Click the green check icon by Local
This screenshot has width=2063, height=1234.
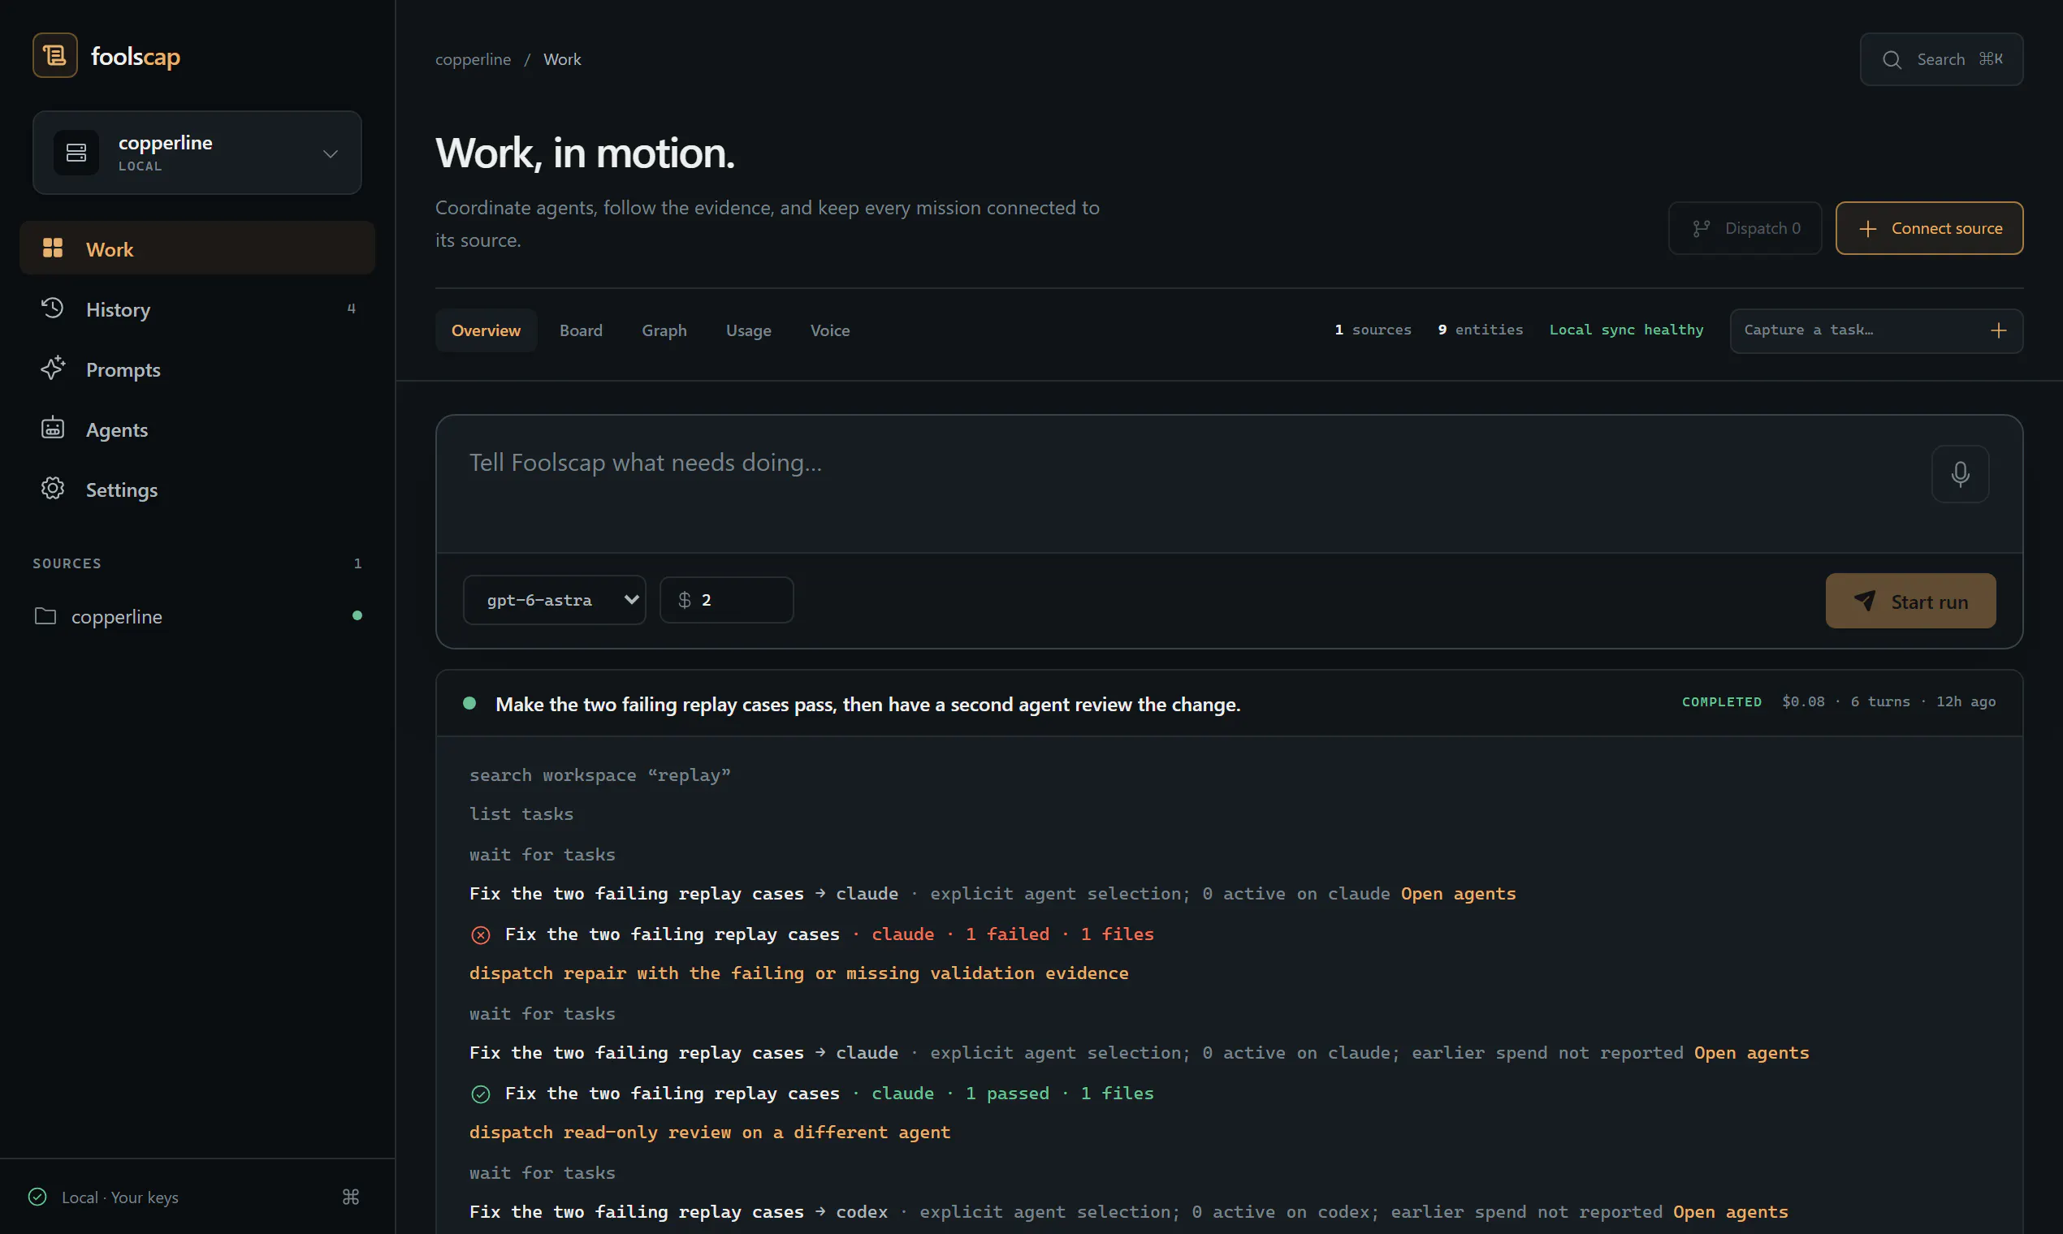click(x=37, y=1197)
